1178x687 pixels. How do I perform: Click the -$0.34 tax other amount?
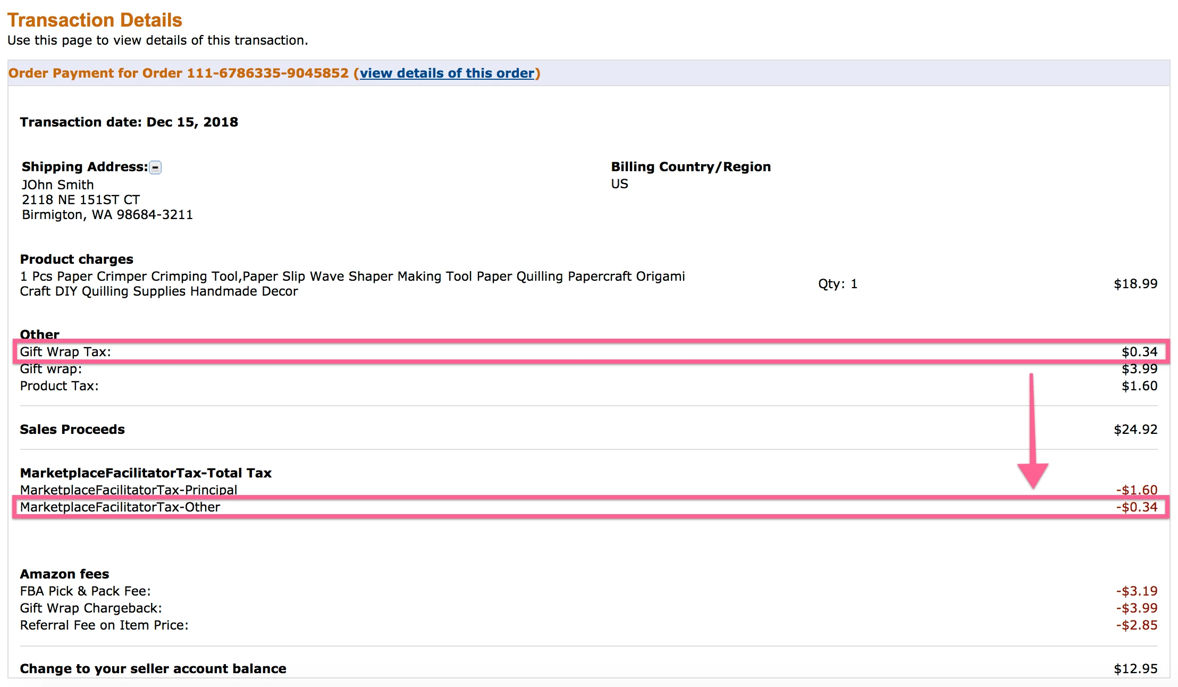pyautogui.click(x=1137, y=507)
